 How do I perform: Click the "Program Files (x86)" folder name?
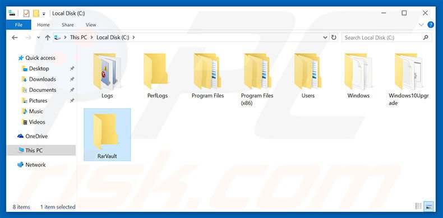pos(257,99)
